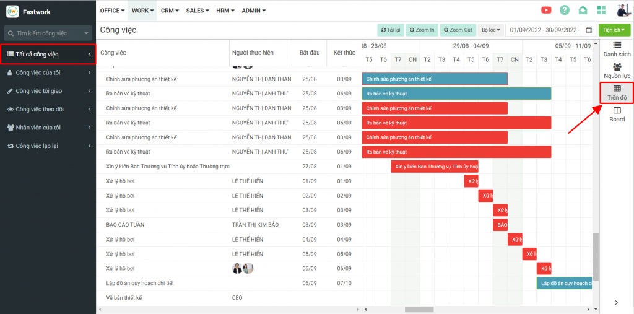
Task: Open the HRM menu
Action: (225, 11)
